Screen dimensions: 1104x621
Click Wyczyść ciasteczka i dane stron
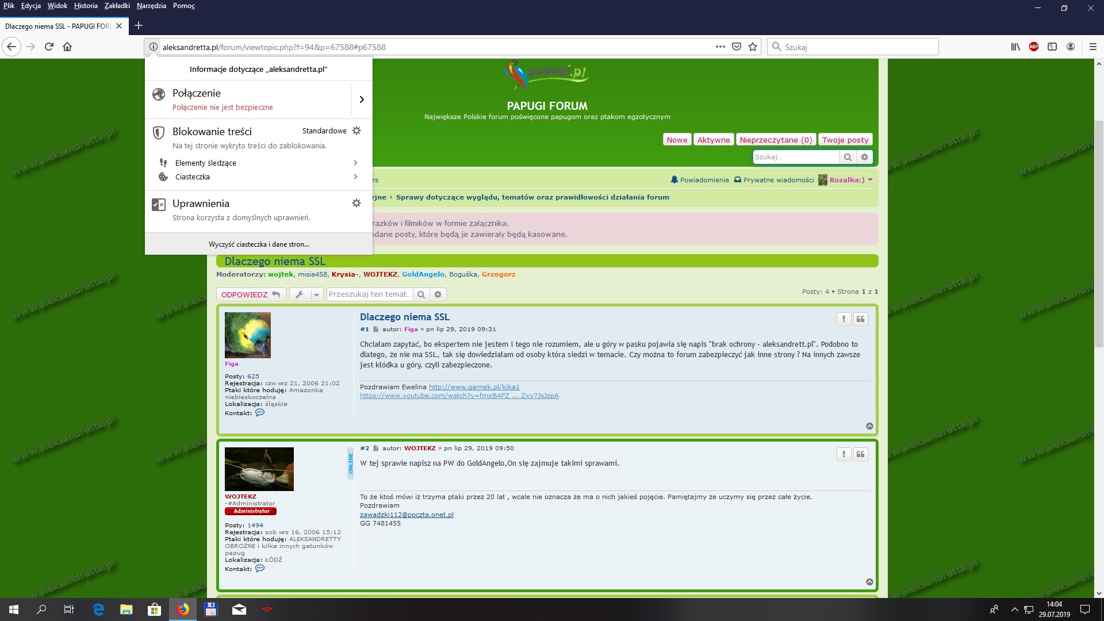click(259, 244)
